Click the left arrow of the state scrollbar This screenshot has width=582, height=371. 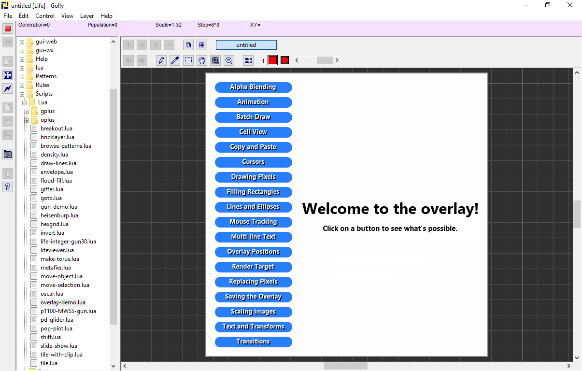coord(297,60)
